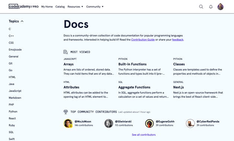View @CyberRedPanda contributor profile name
This screenshot has height=141, width=234.
click(x=208, y=121)
